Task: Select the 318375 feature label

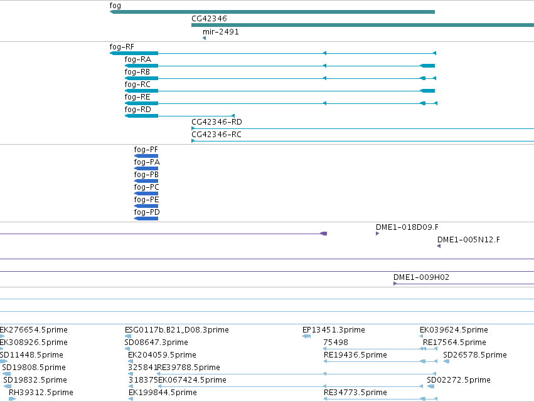Action: point(143,379)
